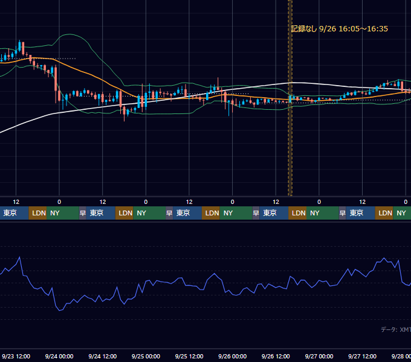
Task: Select the 東京 session block above 9/25 12:00
Action: [187, 213]
